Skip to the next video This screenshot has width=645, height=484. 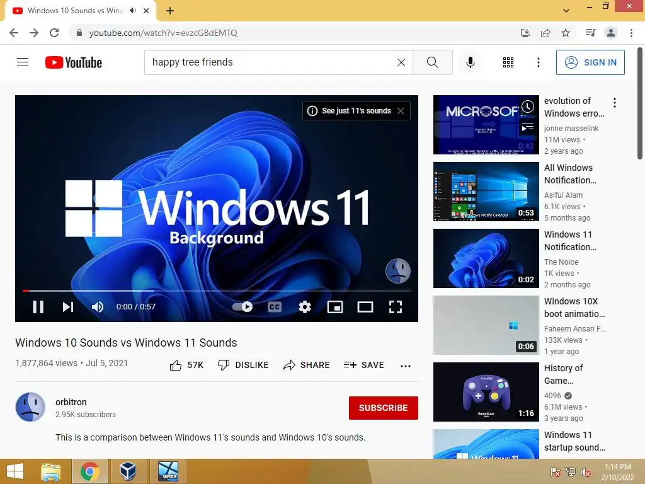click(x=68, y=307)
